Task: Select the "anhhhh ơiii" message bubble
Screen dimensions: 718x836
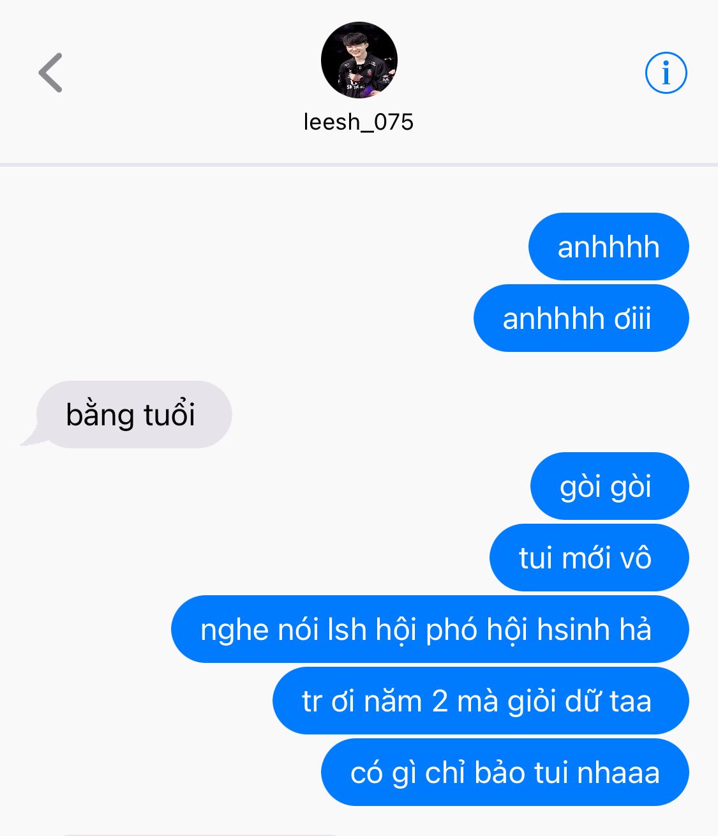Action: tap(581, 318)
